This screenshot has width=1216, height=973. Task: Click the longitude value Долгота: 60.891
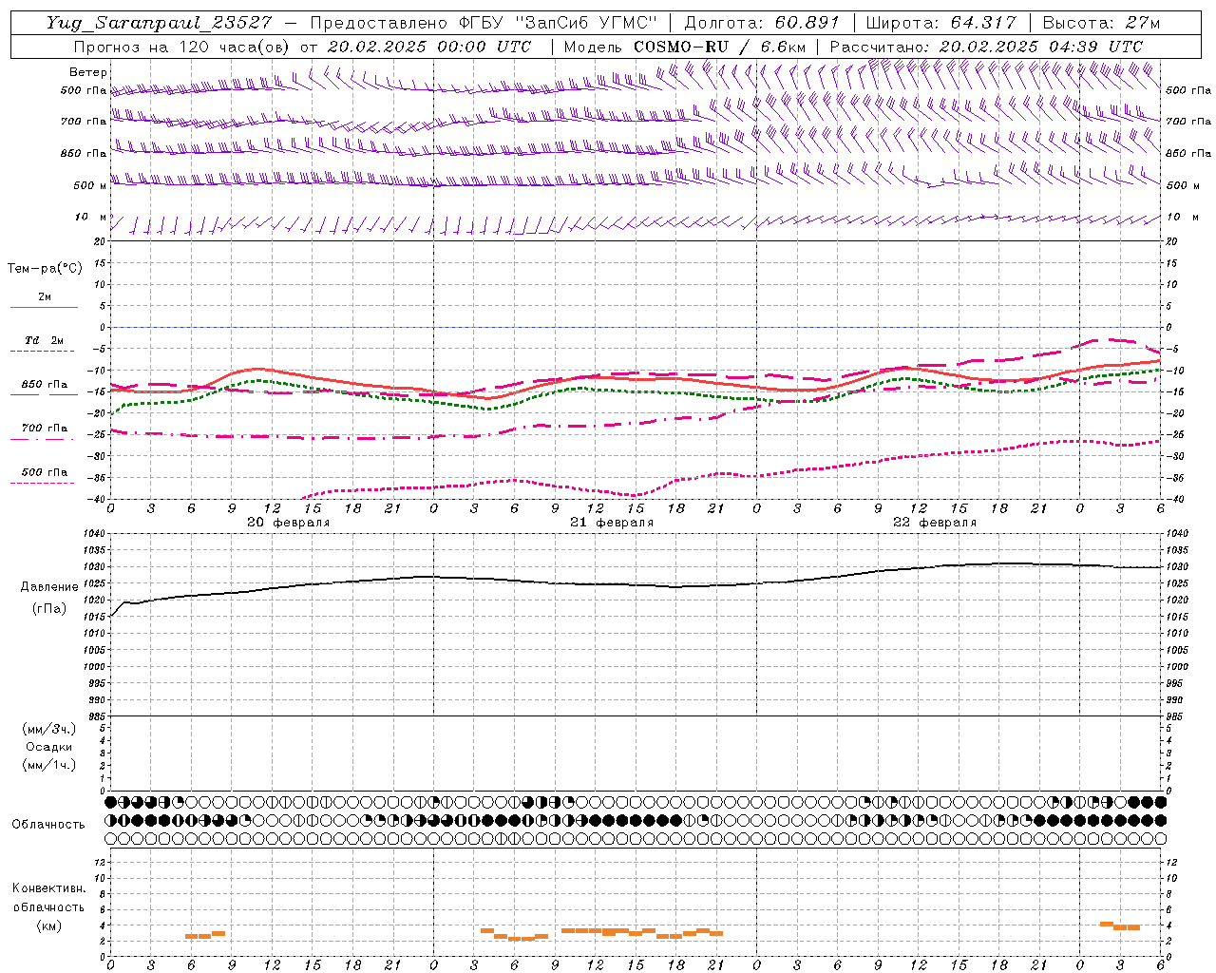pos(762,23)
